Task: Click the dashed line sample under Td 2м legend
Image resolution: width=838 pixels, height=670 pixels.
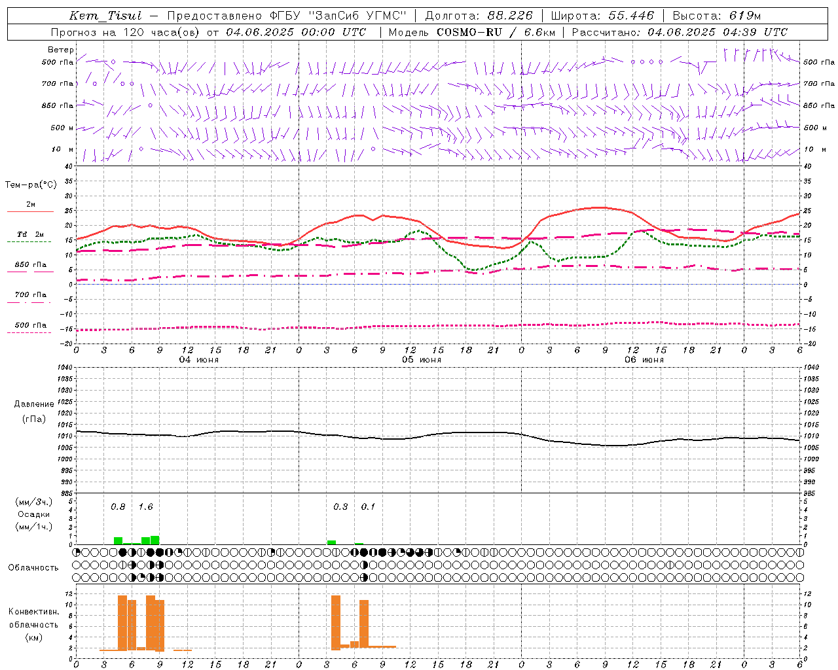Action: click(x=29, y=241)
